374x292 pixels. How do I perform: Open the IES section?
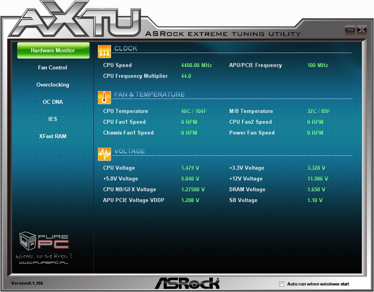53,119
